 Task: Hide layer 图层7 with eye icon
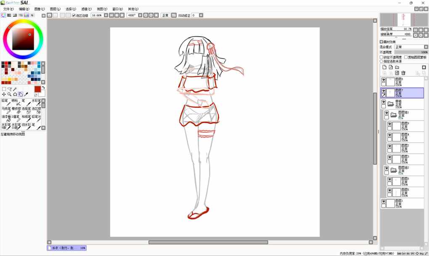click(384, 90)
